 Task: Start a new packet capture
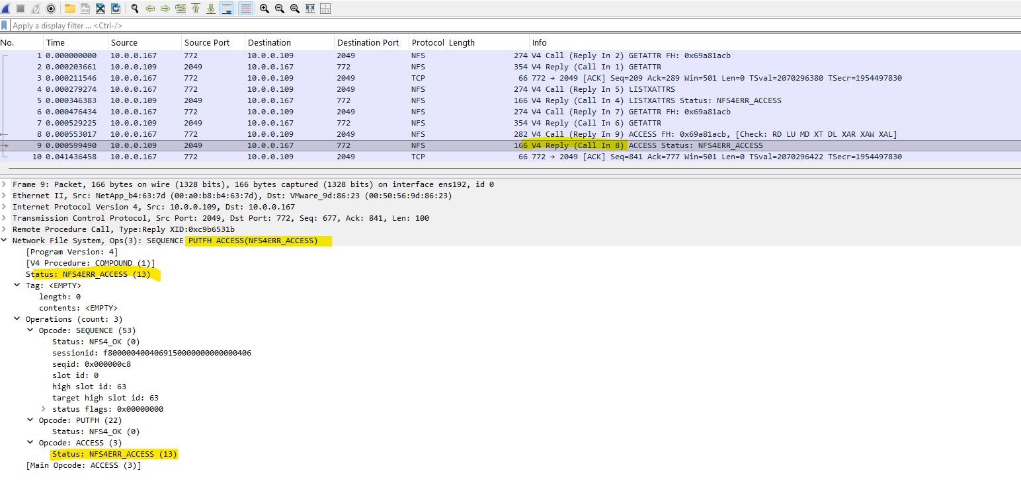6,9
